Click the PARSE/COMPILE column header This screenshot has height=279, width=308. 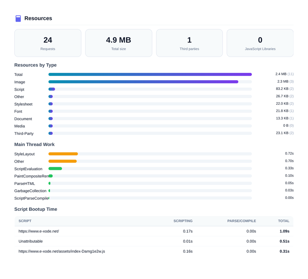coord(242,221)
